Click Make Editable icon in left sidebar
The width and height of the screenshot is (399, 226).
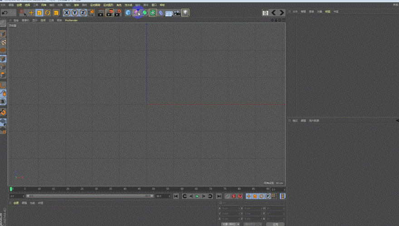(3, 24)
